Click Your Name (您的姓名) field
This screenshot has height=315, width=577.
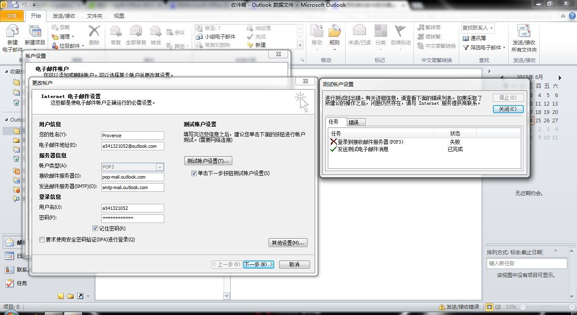point(133,136)
